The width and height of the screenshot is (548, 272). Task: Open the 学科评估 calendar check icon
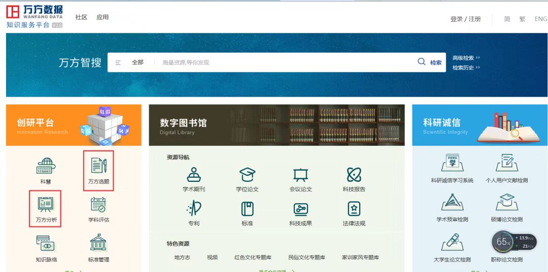click(98, 205)
